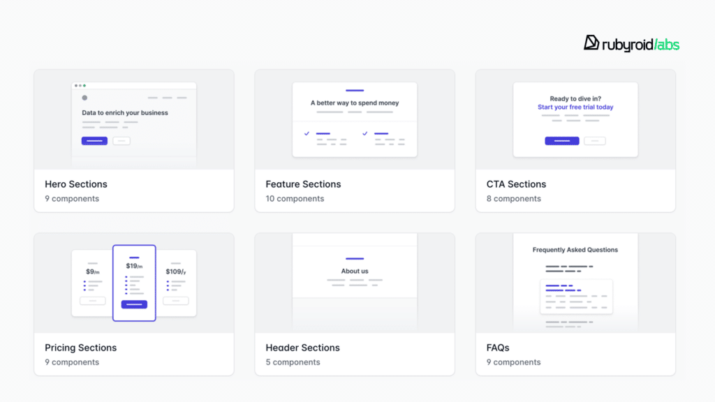Open the CTA Sections preview thumbnail

point(575,119)
